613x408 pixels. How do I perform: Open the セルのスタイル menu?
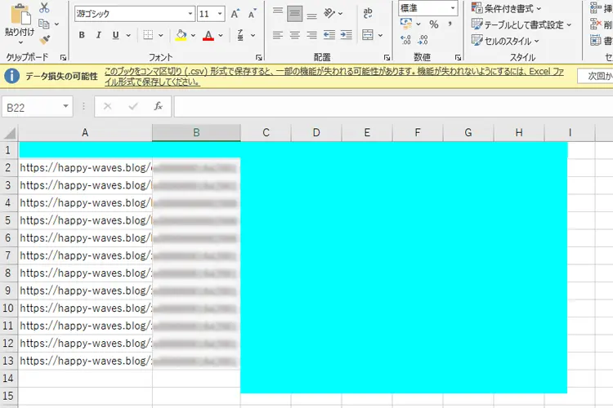507,41
